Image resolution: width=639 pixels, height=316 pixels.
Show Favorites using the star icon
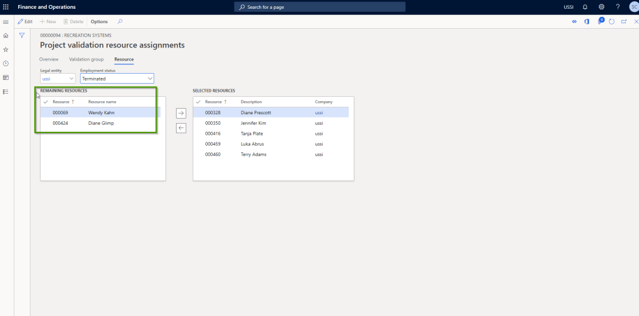[x=6, y=49]
